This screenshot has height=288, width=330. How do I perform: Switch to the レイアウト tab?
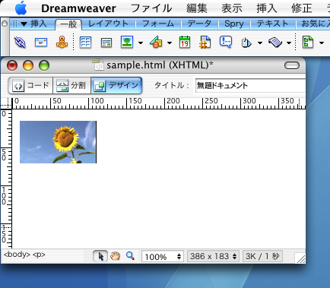tap(108, 24)
